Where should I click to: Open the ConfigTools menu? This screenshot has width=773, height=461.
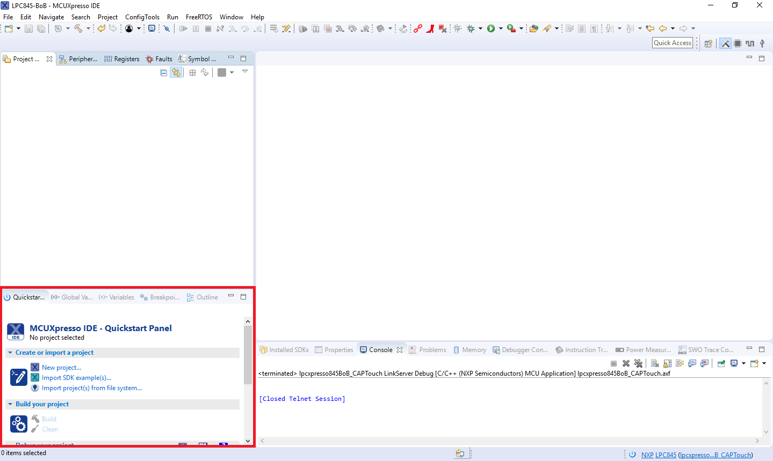[x=142, y=17]
